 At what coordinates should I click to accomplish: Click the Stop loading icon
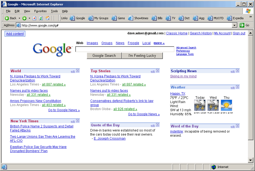point(34,18)
